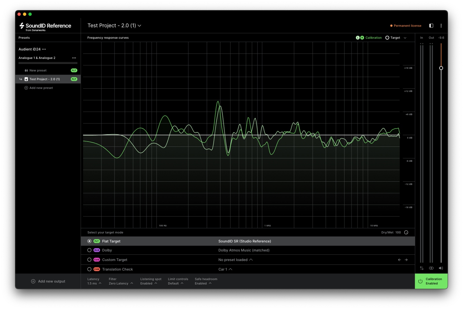
Task: Switch to the New preset entry
Action: 38,70
